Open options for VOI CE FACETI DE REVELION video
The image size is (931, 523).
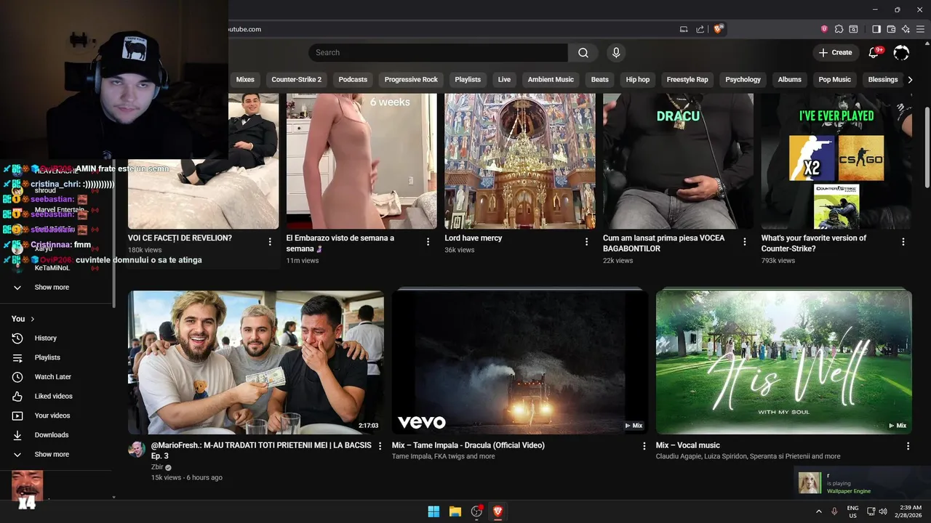point(270,242)
